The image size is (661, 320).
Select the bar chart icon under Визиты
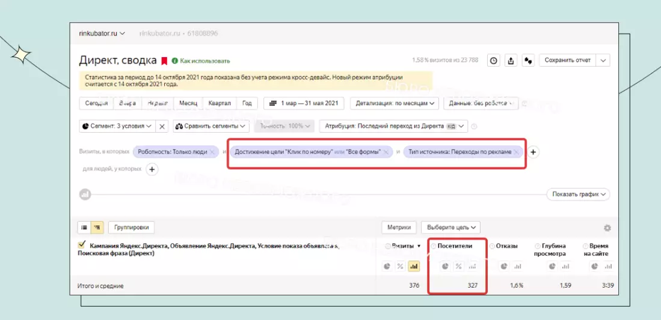[414, 266]
